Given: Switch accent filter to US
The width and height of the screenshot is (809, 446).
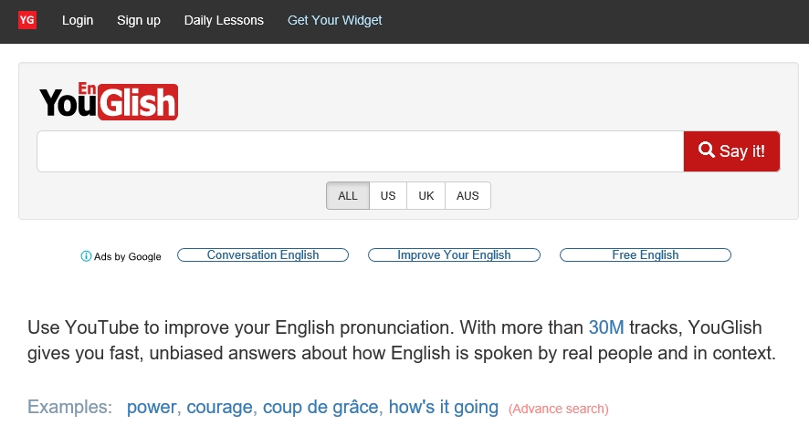Looking at the screenshot, I should pos(388,196).
